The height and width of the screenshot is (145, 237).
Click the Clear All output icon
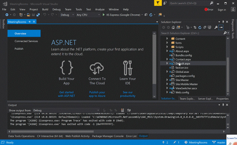click(x=123, y=110)
